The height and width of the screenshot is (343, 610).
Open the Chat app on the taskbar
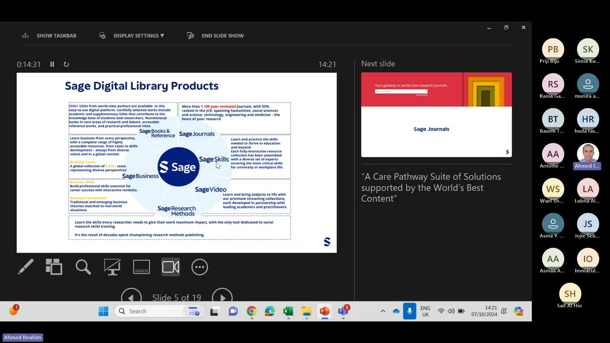coord(233,311)
